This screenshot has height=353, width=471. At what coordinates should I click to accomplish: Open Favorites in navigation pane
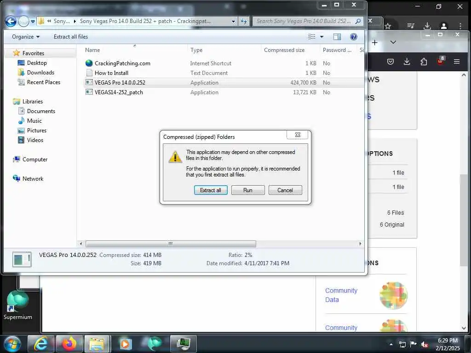(33, 53)
